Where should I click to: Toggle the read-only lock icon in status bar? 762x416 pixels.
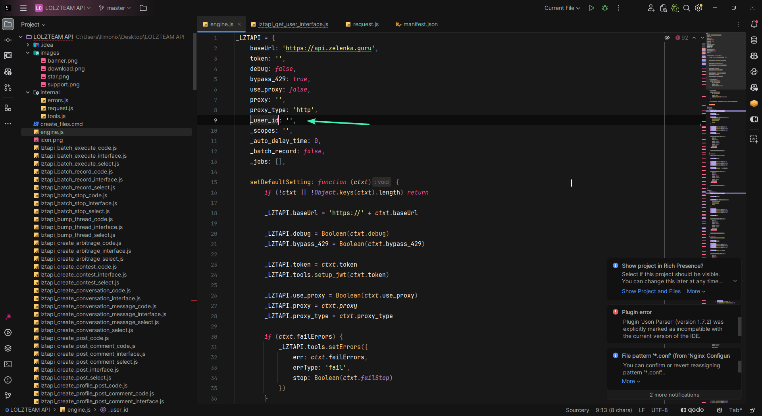(x=752, y=410)
